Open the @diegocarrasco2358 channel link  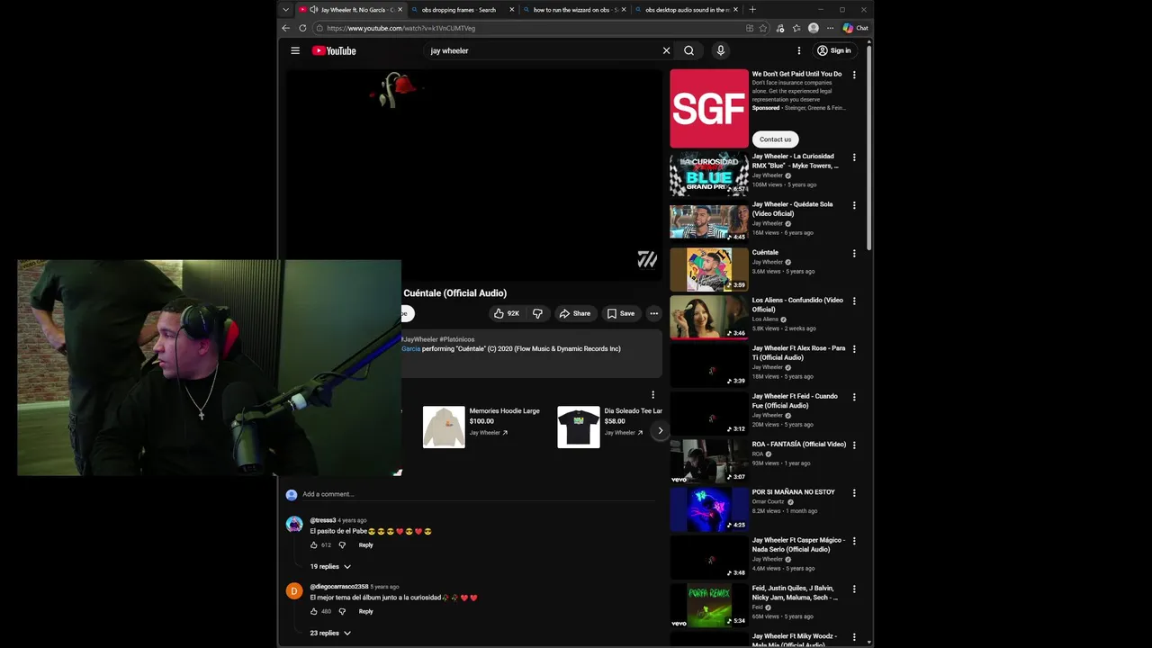[x=339, y=587]
